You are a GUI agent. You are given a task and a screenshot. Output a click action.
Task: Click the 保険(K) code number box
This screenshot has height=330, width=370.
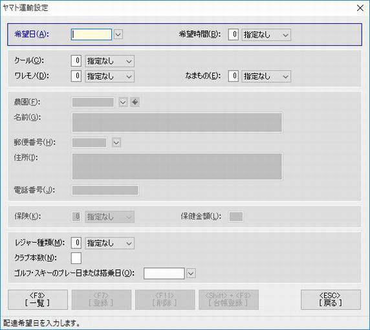[76, 217]
